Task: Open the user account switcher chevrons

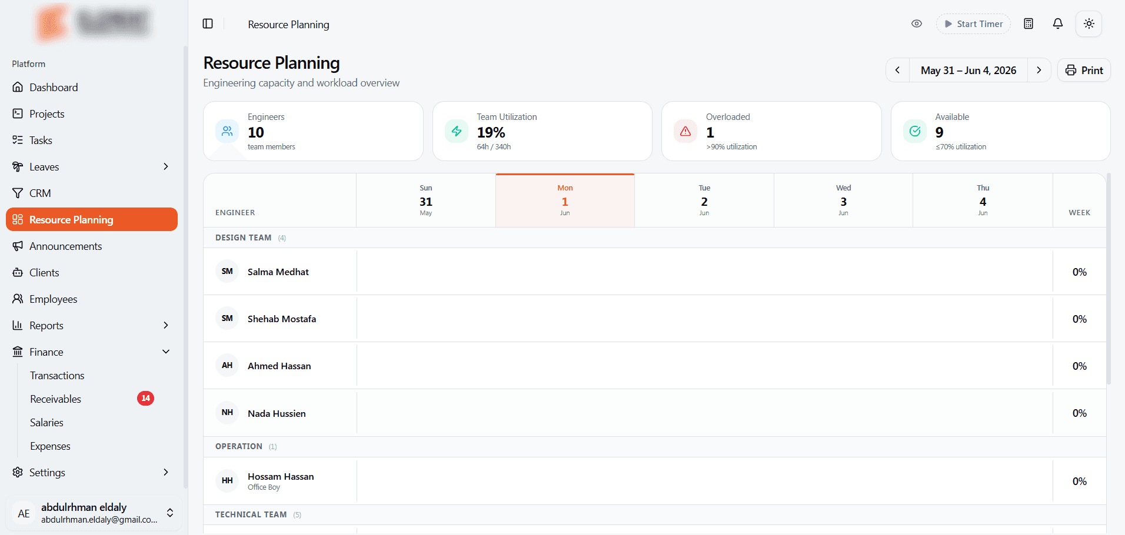Action: click(170, 513)
